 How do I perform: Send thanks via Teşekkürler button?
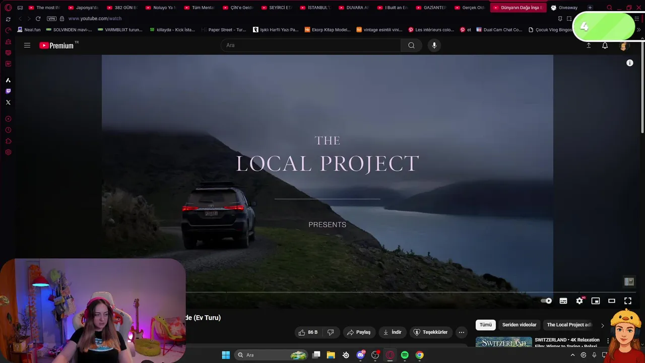tap(431, 332)
